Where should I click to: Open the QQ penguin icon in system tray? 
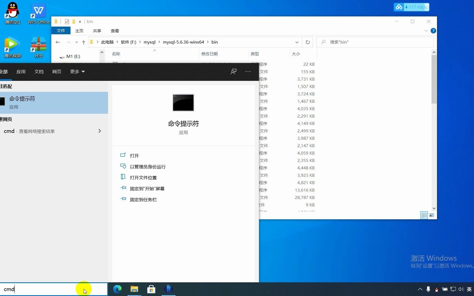pyautogui.click(x=436, y=289)
